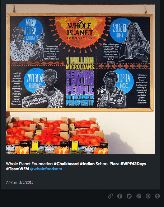Open the #WPF42Days hashtag
Viewport: 164px width, 207px height.
[x=133, y=164]
